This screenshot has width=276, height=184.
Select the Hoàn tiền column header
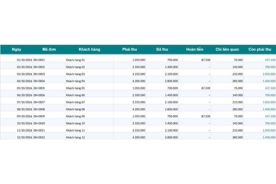(x=195, y=49)
